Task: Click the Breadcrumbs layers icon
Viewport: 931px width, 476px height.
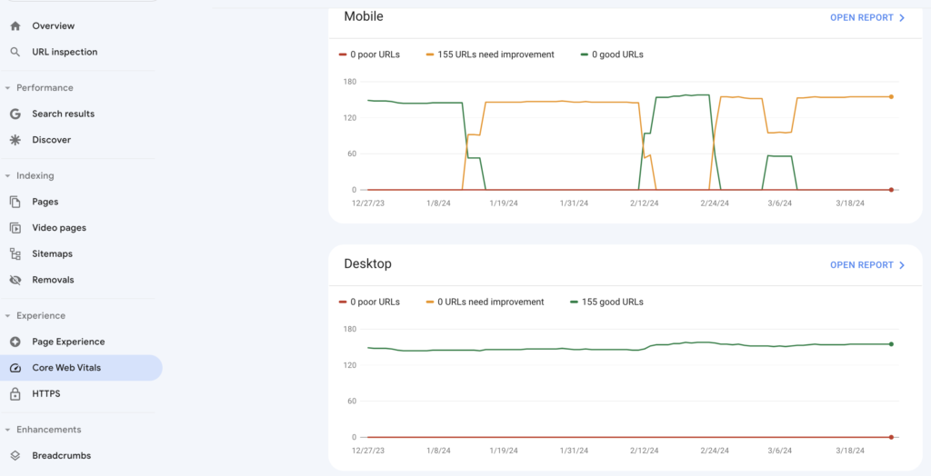Action: point(15,456)
